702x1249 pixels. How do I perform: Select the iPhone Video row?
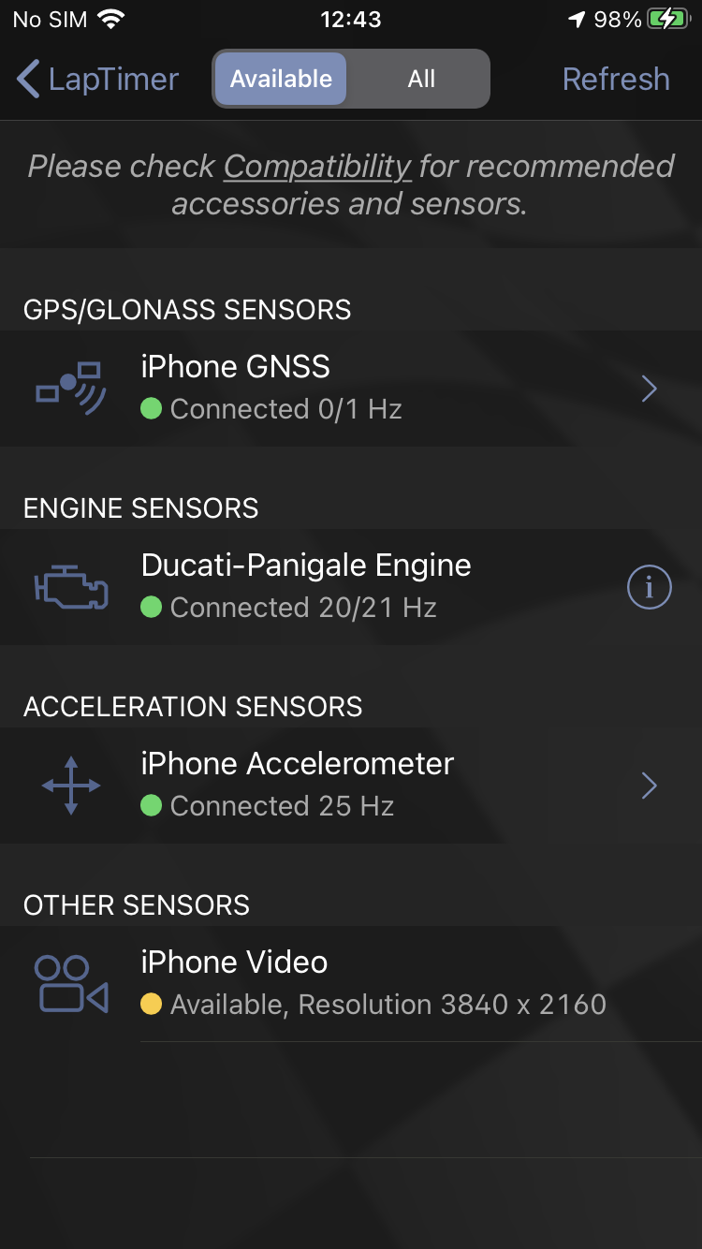pyautogui.click(x=351, y=983)
